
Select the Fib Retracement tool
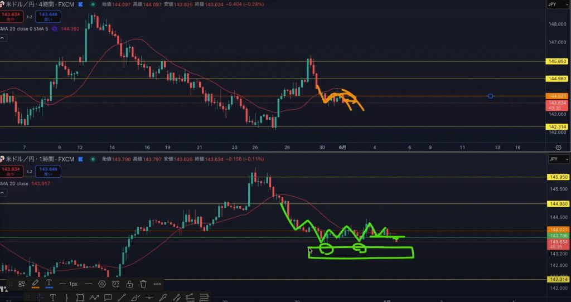pos(204,298)
